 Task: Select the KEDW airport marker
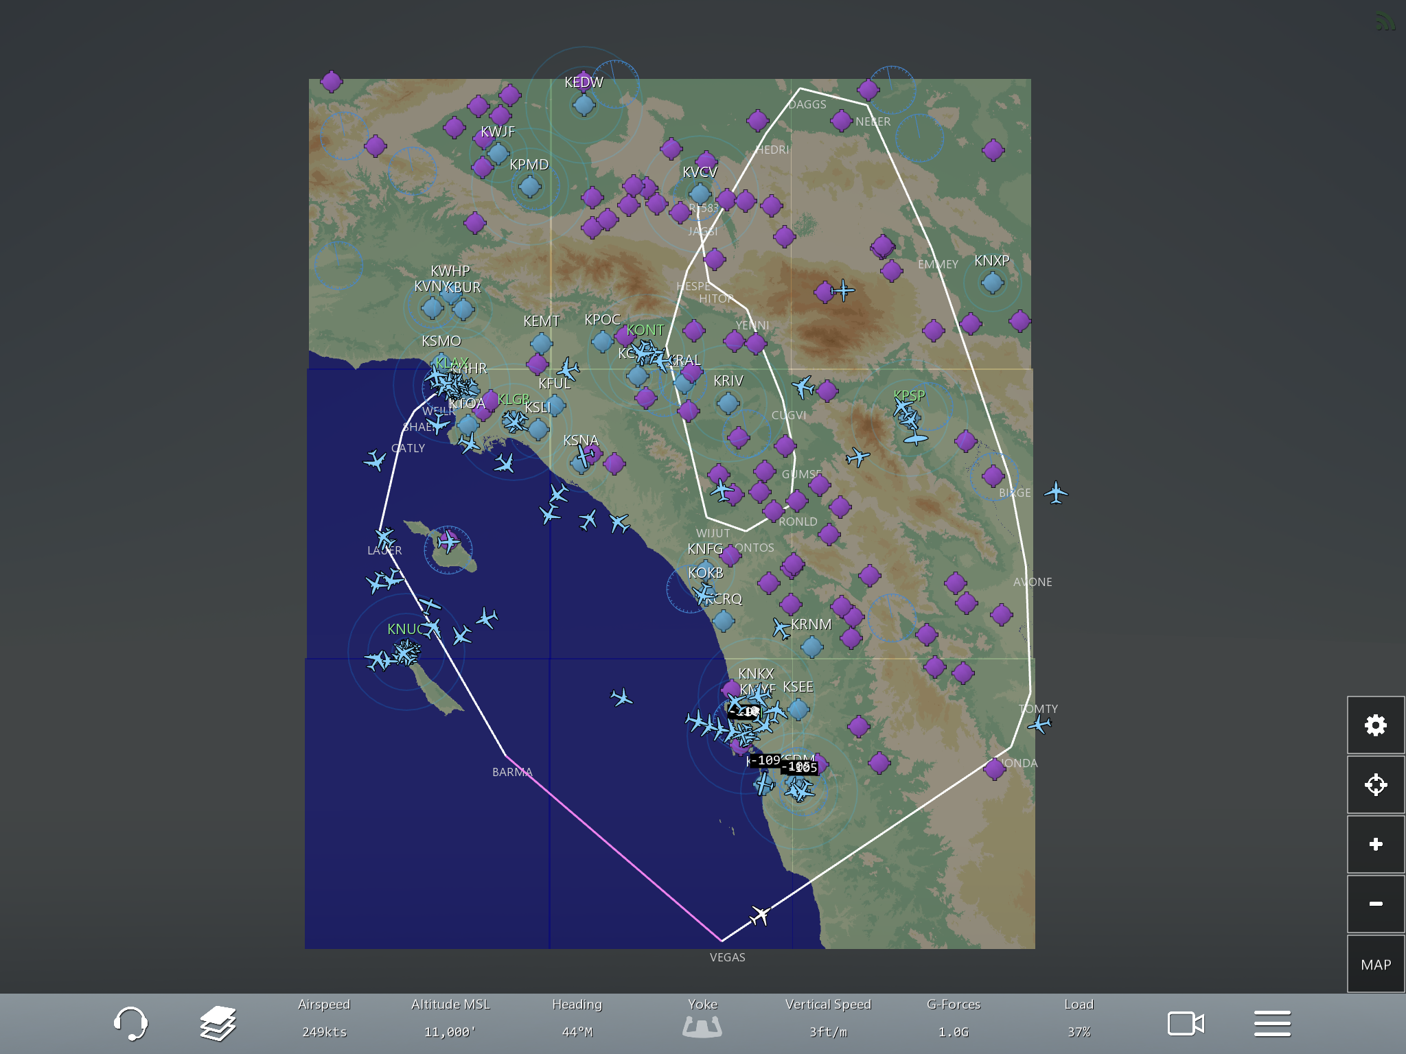[584, 105]
